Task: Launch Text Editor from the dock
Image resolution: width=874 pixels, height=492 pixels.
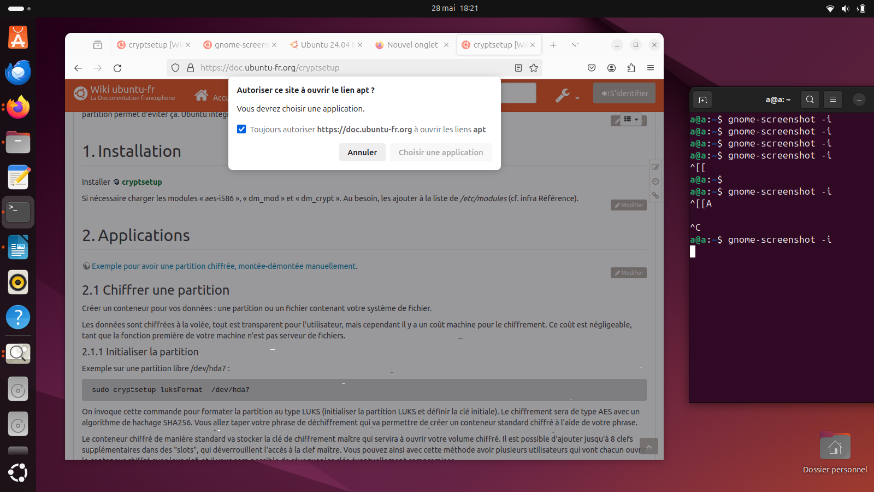Action: 18,178
